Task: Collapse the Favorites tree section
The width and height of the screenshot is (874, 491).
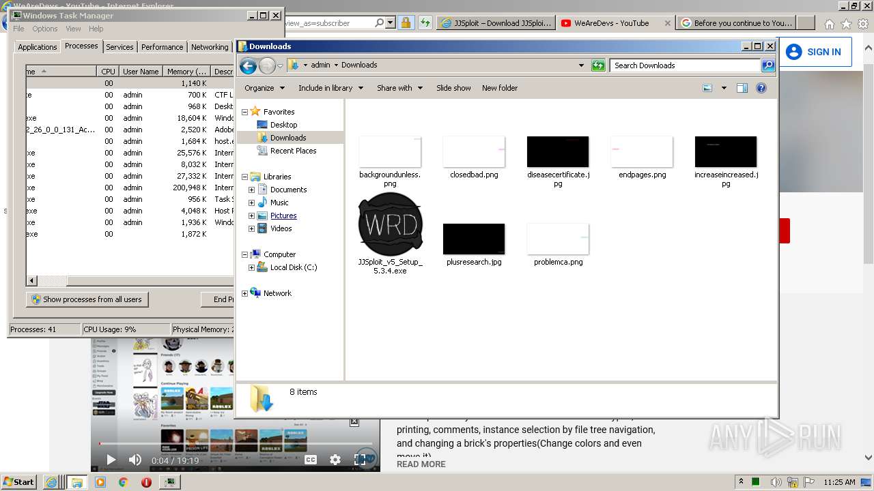Action: 245,112
